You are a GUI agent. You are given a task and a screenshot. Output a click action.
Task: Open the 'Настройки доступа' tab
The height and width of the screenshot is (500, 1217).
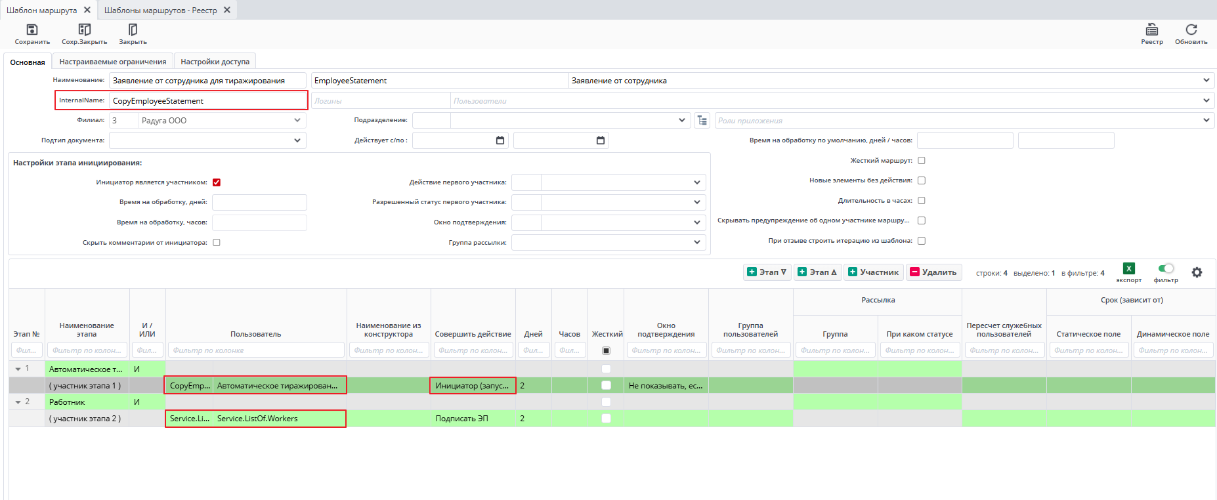tap(215, 62)
